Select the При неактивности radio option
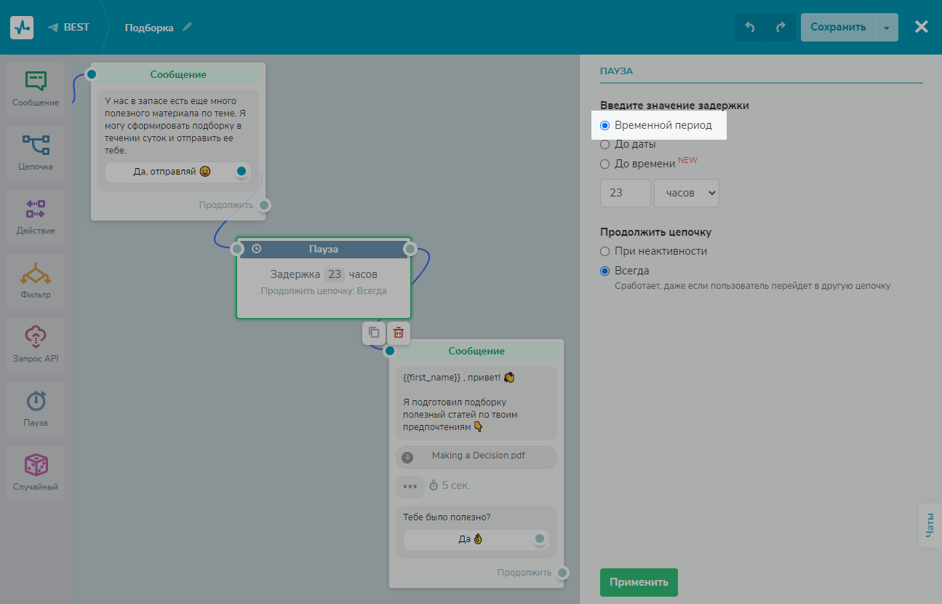Image resolution: width=942 pixels, height=604 pixels. point(605,252)
